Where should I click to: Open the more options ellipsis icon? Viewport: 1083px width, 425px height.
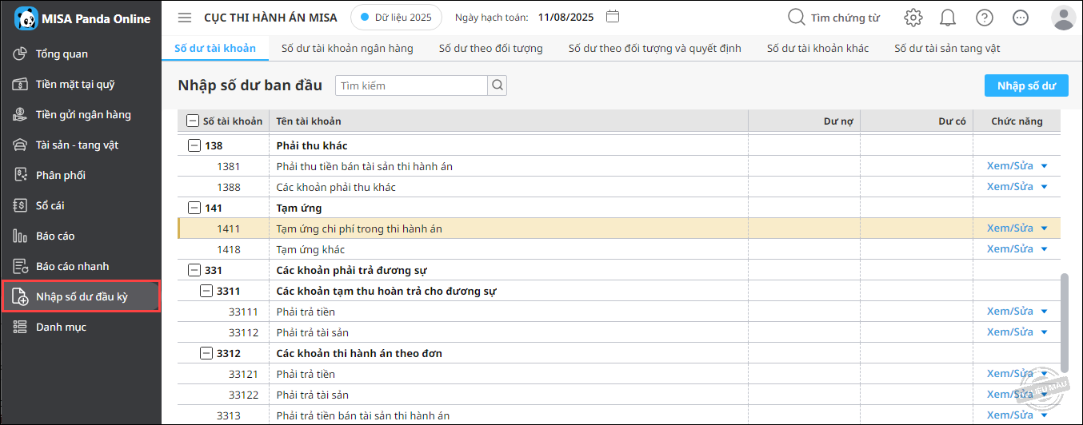pos(1020,18)
